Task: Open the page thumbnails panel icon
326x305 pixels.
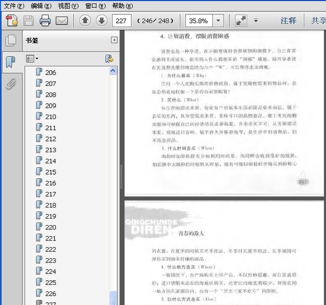Action: point(10,41)
